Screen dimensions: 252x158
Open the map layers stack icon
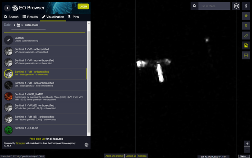pyautogui.click(x=236, y=6)
